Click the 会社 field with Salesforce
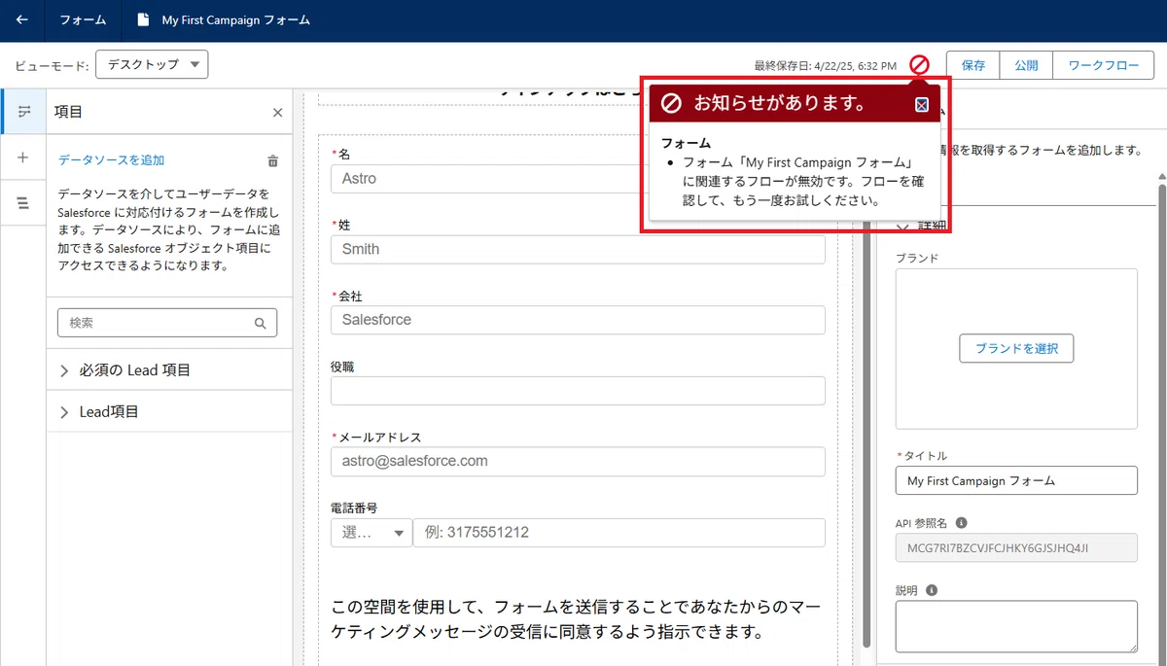The width and height of the screenshot is (1167, 666). coord(578,320)
